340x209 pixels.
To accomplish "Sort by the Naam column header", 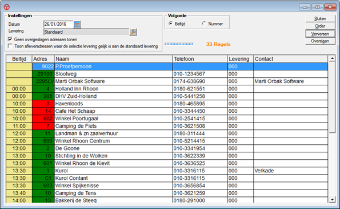I will 113,59.
